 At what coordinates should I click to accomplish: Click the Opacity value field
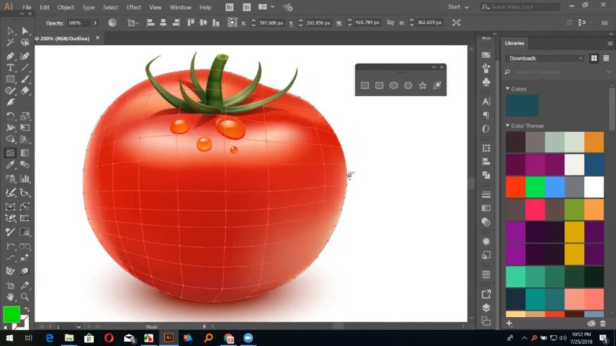78,23
